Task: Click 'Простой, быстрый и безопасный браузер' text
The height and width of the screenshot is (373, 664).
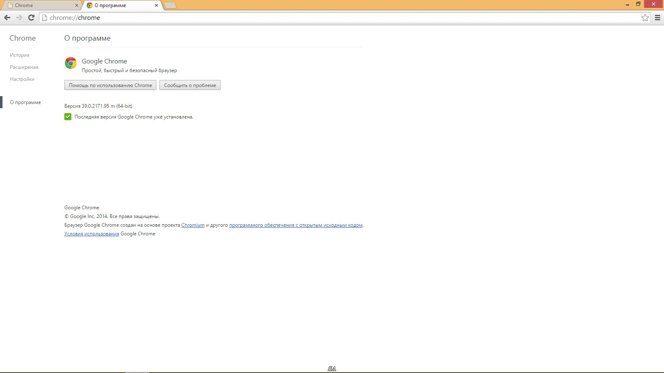Action: (129, 70)
